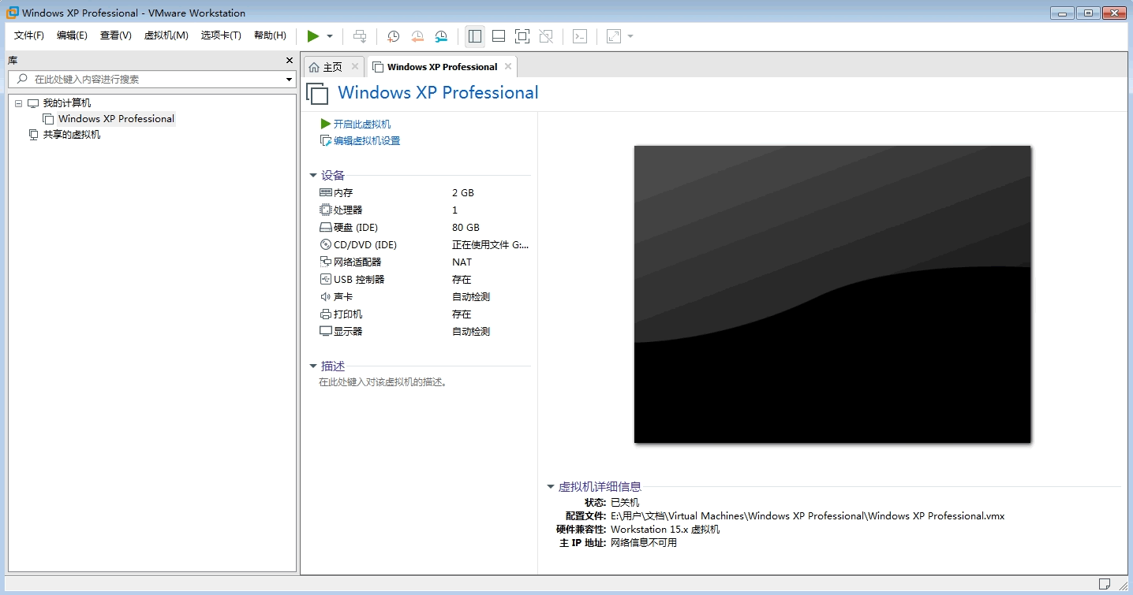Image resolution: width=1133 pixels, height=595 pixels.
Task: Click the send Ctrl+Alt+Del toolbar icon
Action: [360, 36]
